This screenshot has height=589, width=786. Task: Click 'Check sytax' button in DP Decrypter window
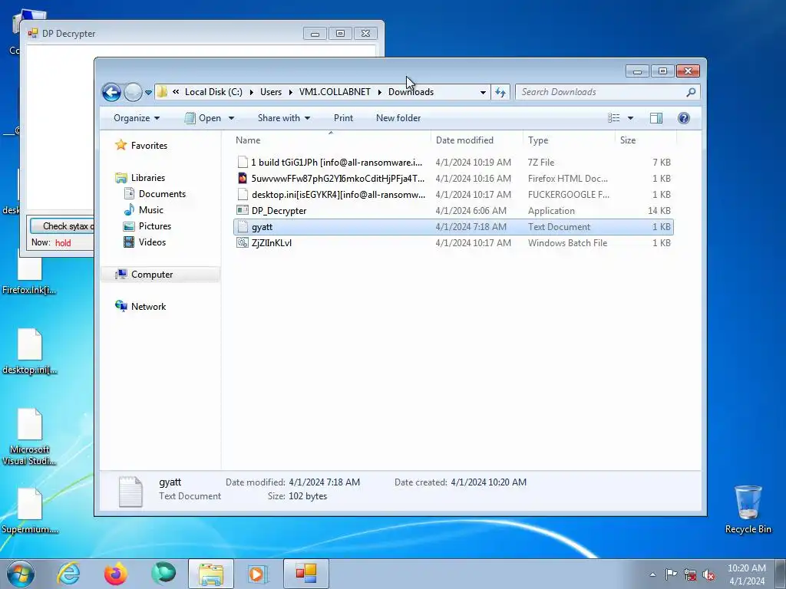[62, 226]
